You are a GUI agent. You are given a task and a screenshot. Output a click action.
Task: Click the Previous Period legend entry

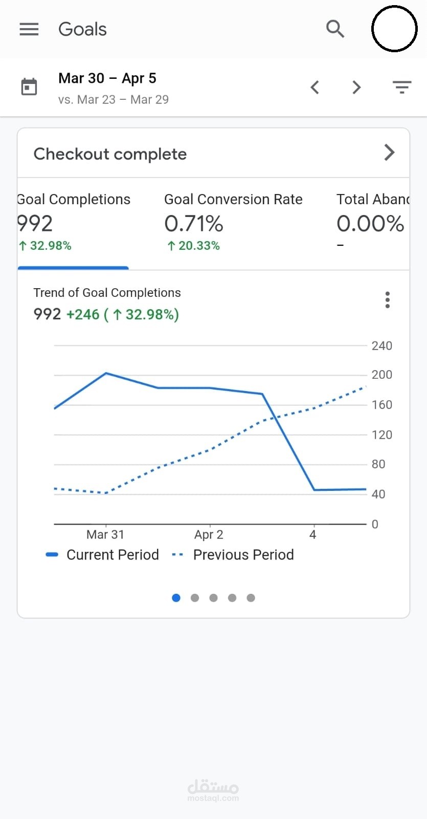(234, 555)
